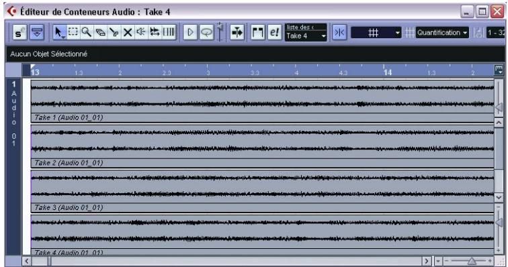Select the Object Selection arrow tool
The image size is (508, 267).
click(59, 32)
